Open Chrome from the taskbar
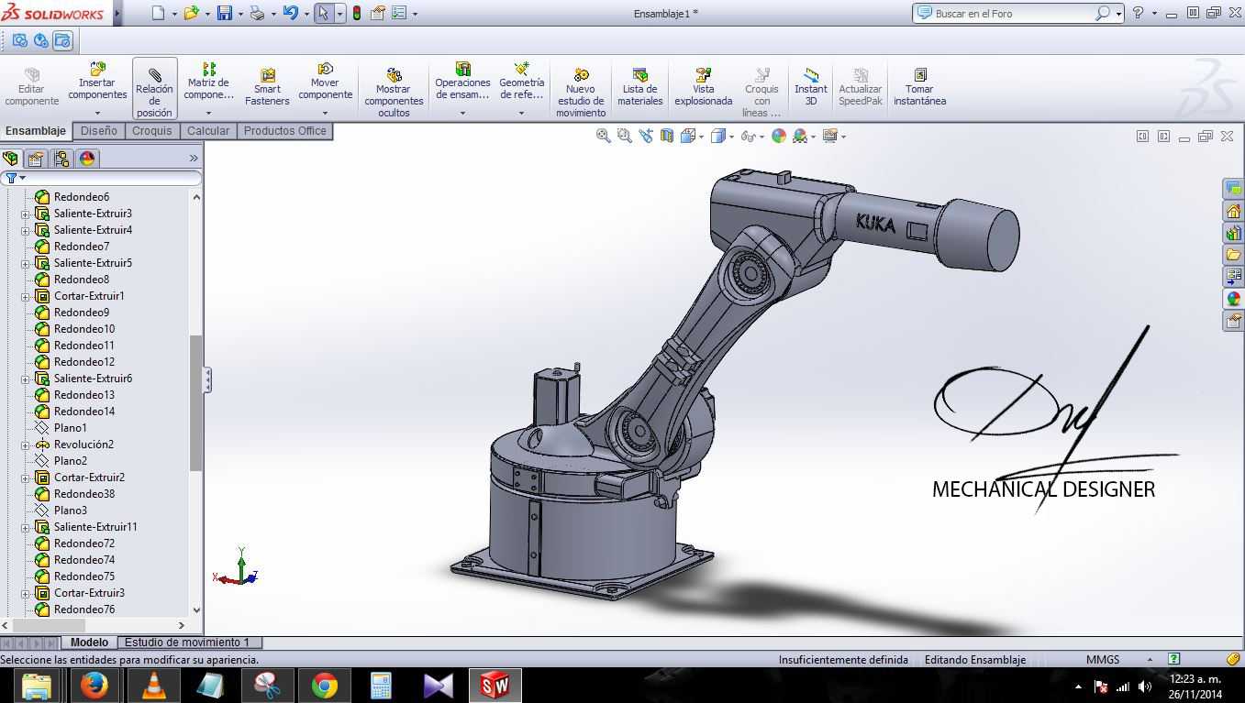This screenshot has height=703, width=1245. [324, 685]
